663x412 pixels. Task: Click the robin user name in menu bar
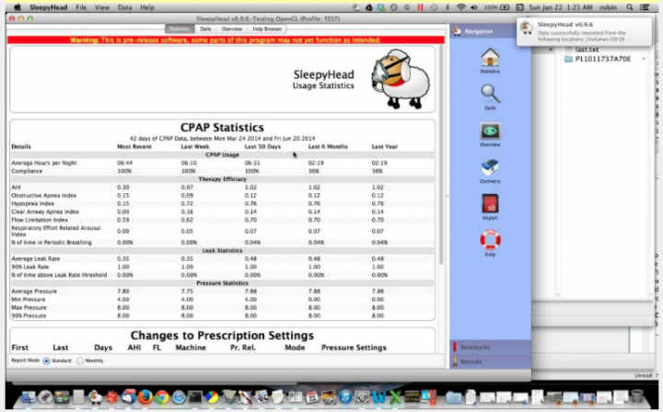coord(608,7)
